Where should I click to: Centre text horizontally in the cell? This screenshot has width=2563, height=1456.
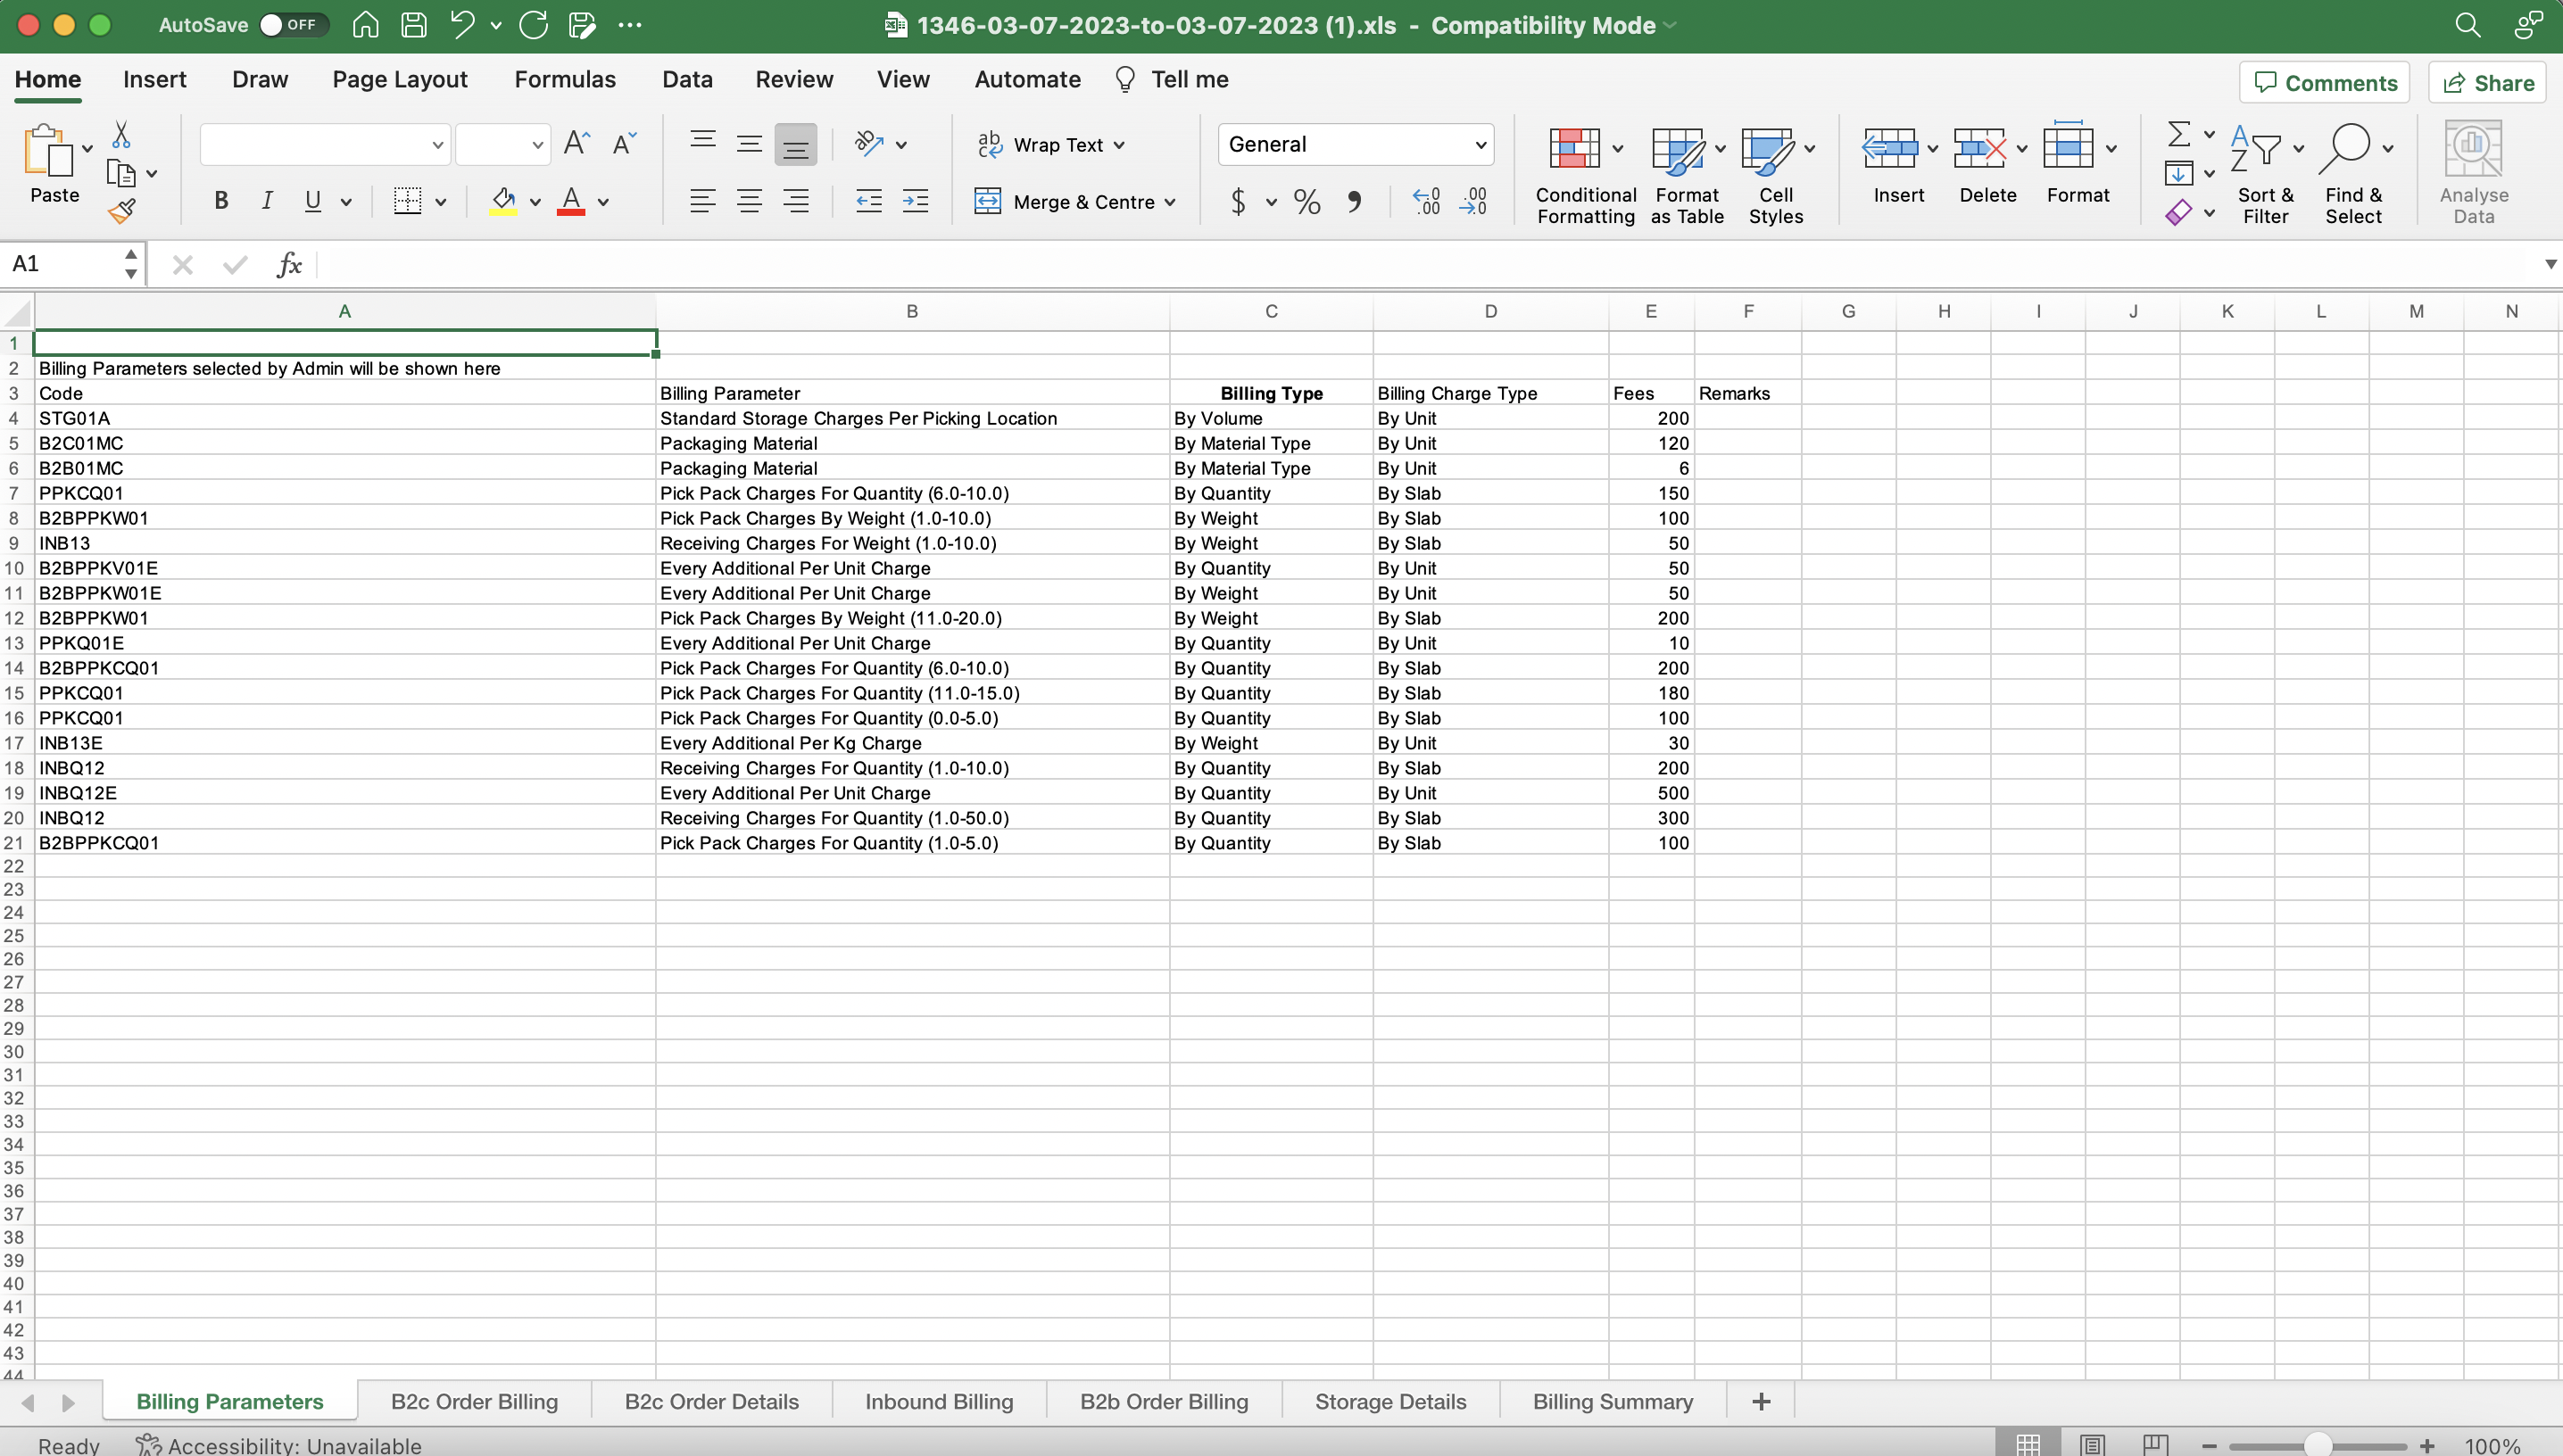749,201
